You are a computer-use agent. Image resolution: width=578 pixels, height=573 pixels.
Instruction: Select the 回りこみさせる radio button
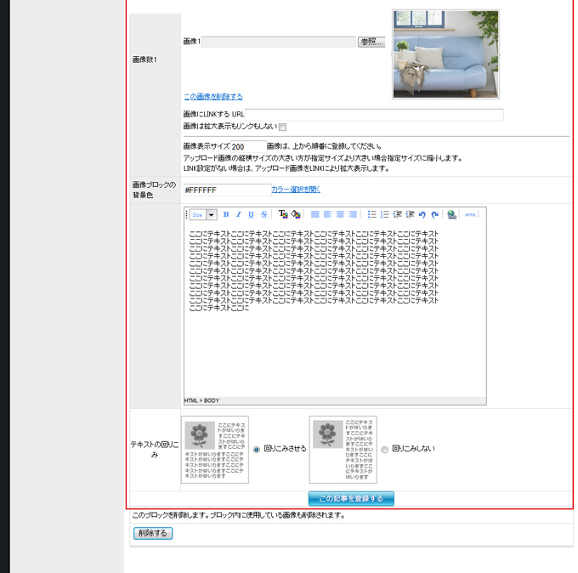point(257,449)
